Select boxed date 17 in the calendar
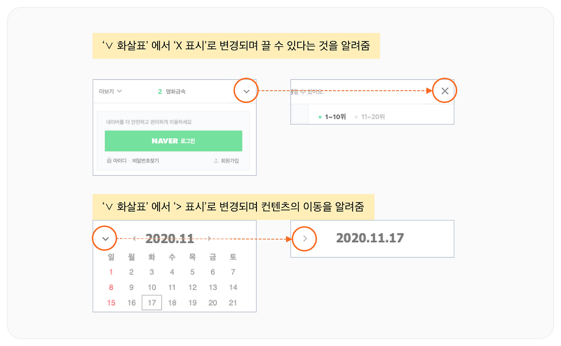This screenshot has height=346, width=561. point(152,303)
